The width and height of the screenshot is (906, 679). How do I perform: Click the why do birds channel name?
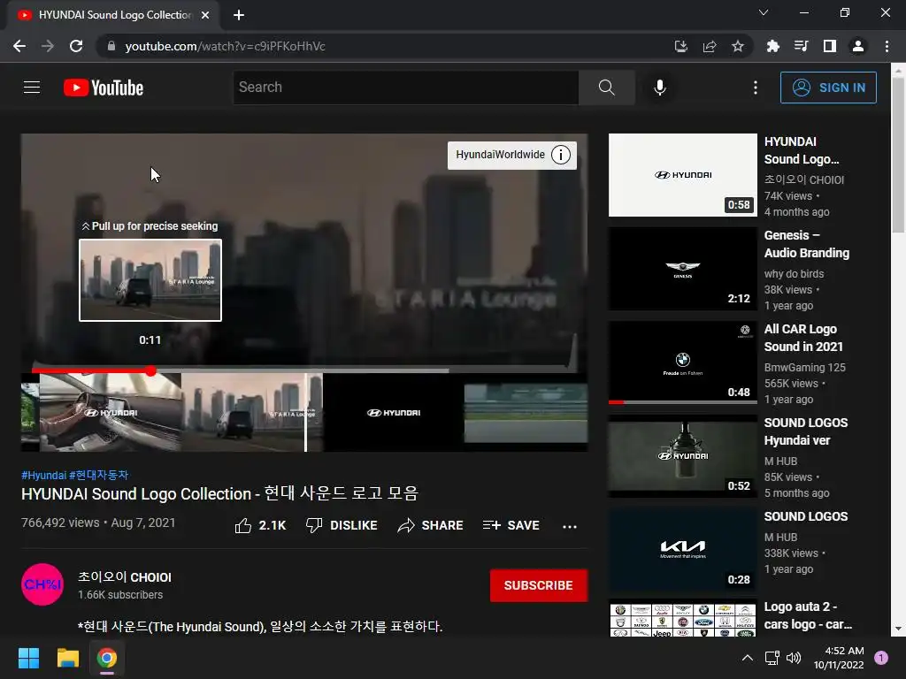pos(794,274)
